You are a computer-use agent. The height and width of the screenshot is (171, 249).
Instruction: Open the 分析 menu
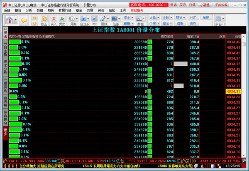click(29, 10)
